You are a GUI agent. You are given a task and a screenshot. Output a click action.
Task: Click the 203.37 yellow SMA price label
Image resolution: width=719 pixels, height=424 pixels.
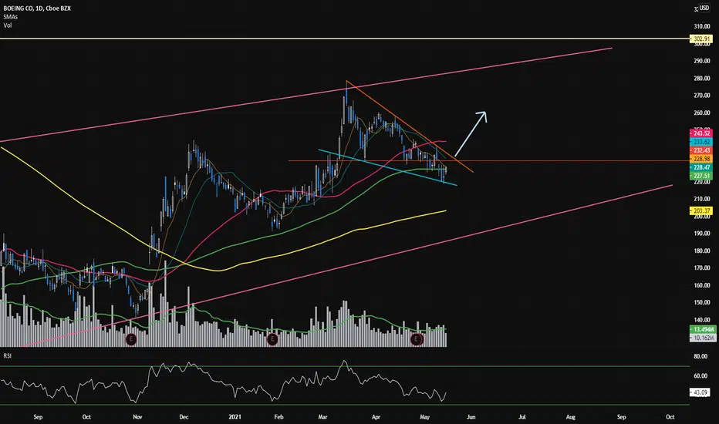701,211
